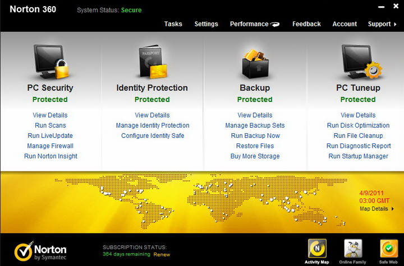Open the Performance view
The height and width of the screenshot is (266, 404).
pos(249,24)
